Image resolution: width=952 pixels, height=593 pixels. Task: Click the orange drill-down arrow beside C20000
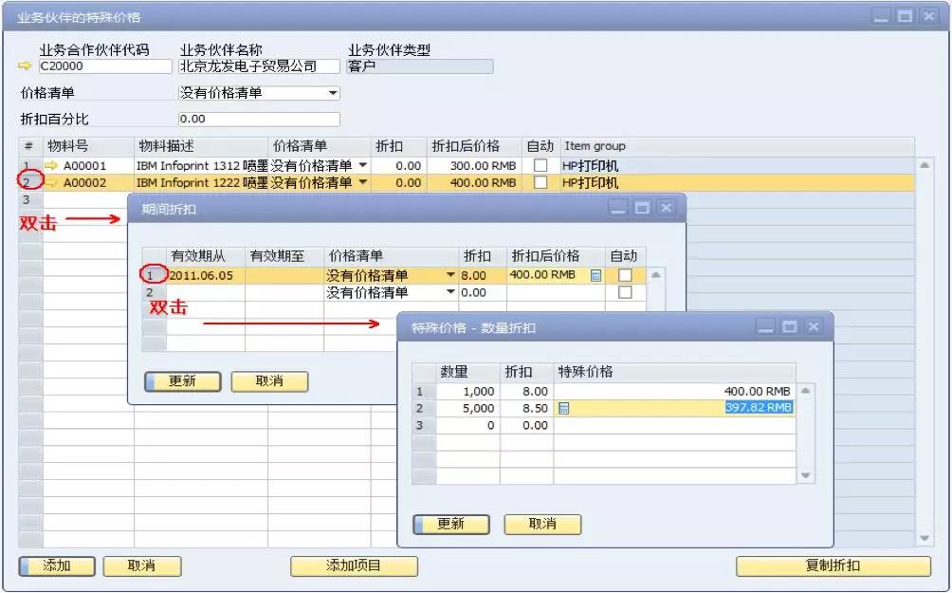pyautogui.click(x=26, y=66)
